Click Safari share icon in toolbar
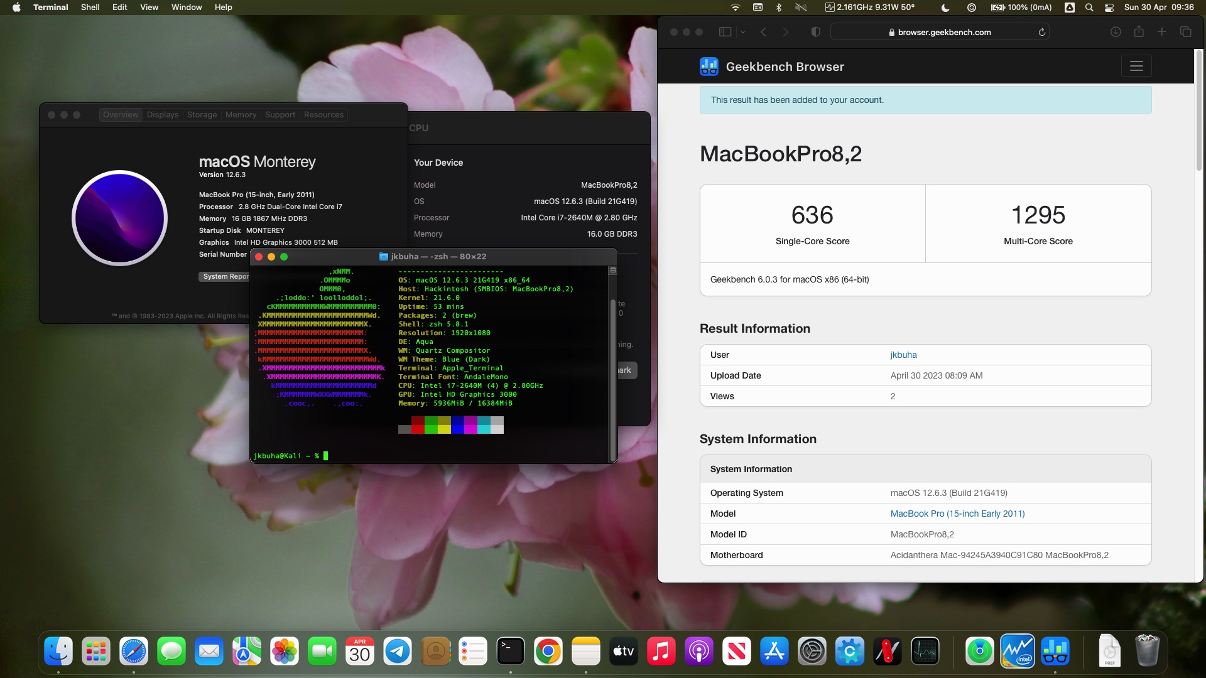Viewport: 1206px width, 678px height. tap(1139, 32)
